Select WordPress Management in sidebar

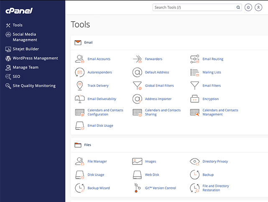pos(35,58)
